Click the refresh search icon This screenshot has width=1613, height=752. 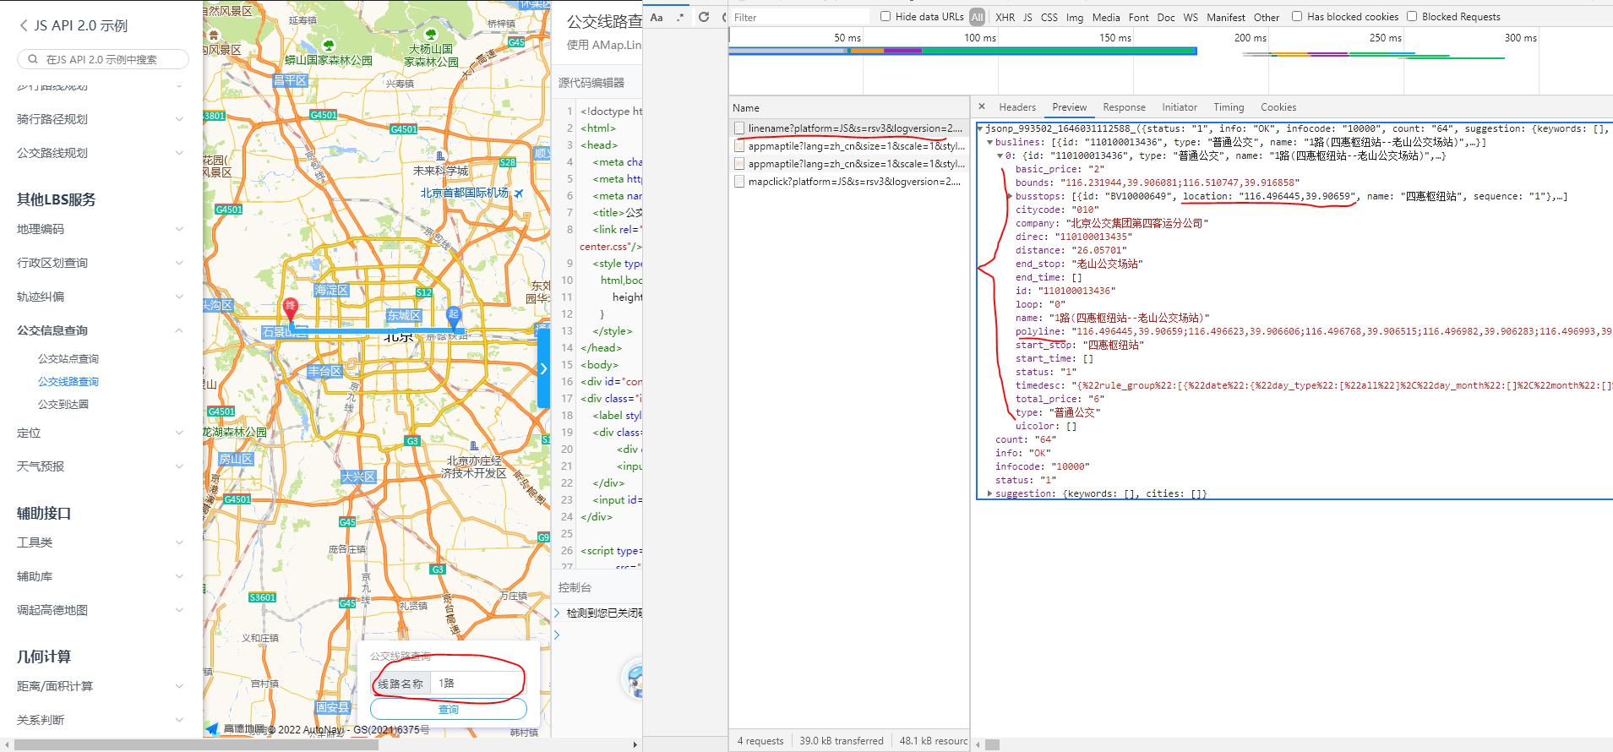click(x=703, y=17)
